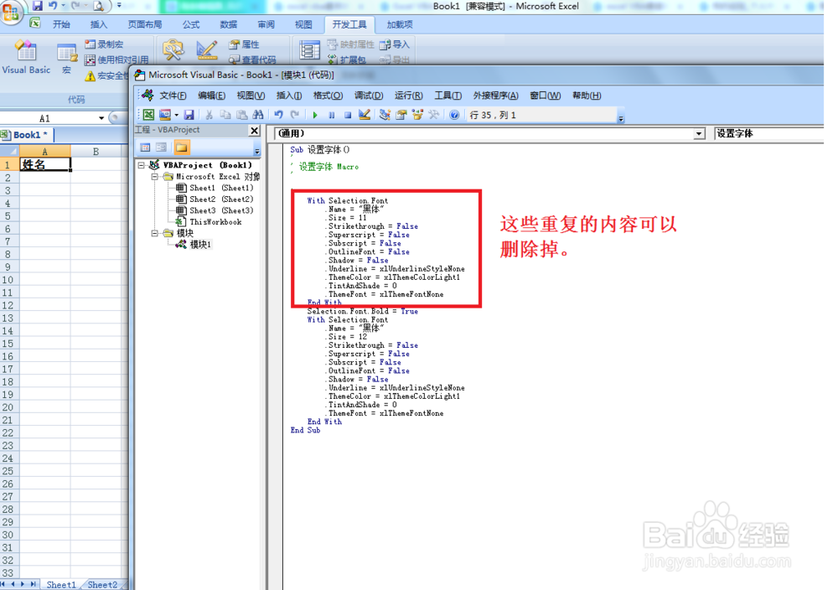
Task: Toggle Design Mode in VBA toolbar
Action: point(365,115)
